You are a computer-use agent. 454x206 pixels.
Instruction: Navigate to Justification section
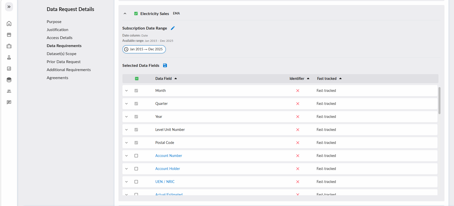[57, 30]
